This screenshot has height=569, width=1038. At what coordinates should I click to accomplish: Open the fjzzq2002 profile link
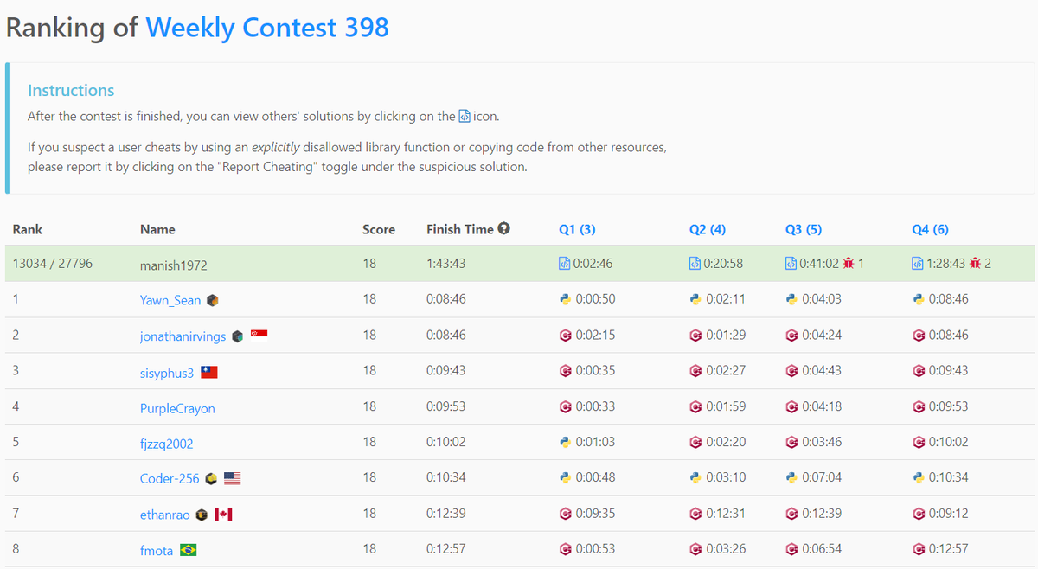[167, 444]
